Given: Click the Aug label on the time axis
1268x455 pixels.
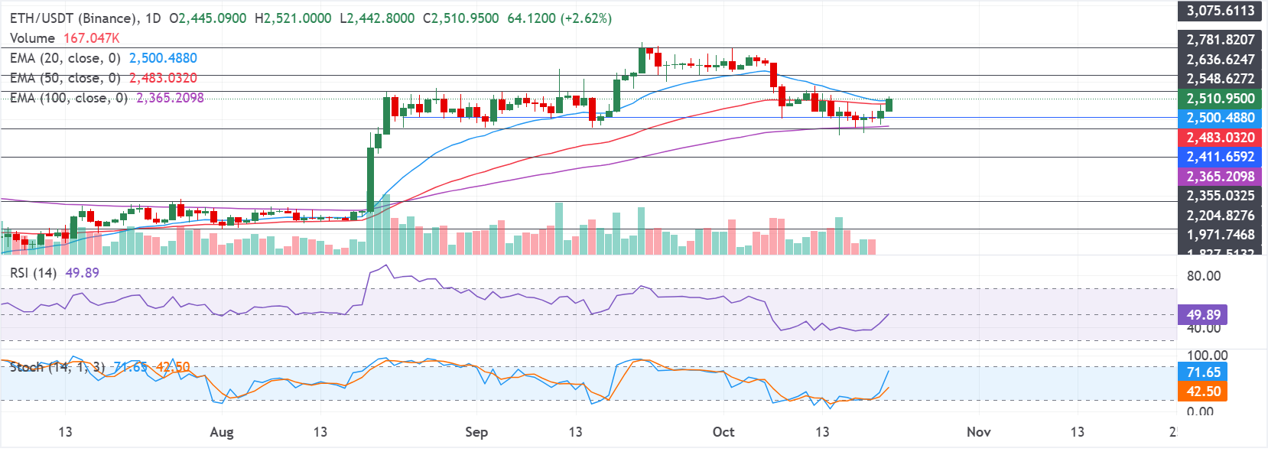Looking at the screenshot, I should [x=222, y=432].
